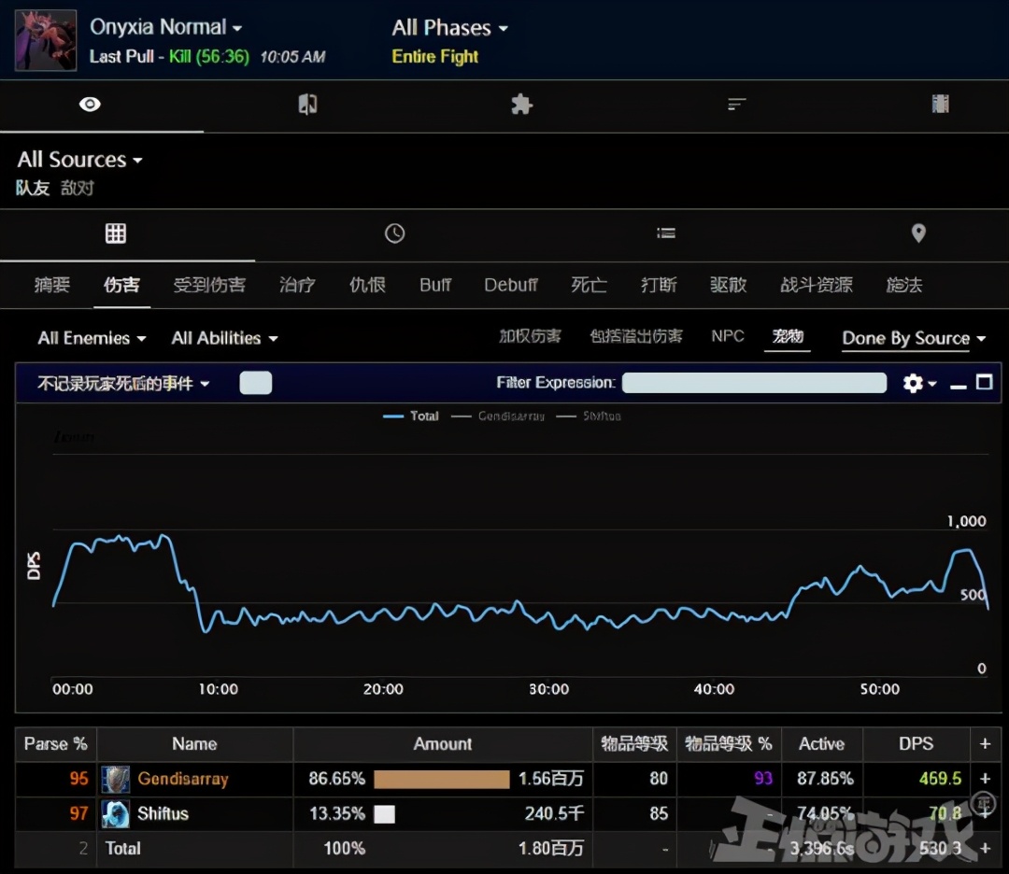Open the All Phases dropdown
Viewport: 1009px width, 874px height.
coord(449,28)
